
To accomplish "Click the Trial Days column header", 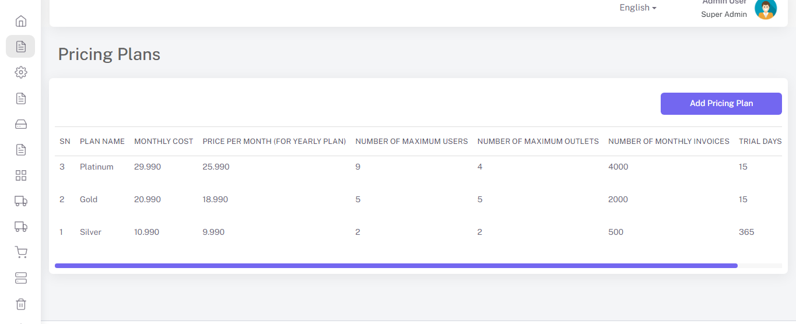I will click(760, 142).
